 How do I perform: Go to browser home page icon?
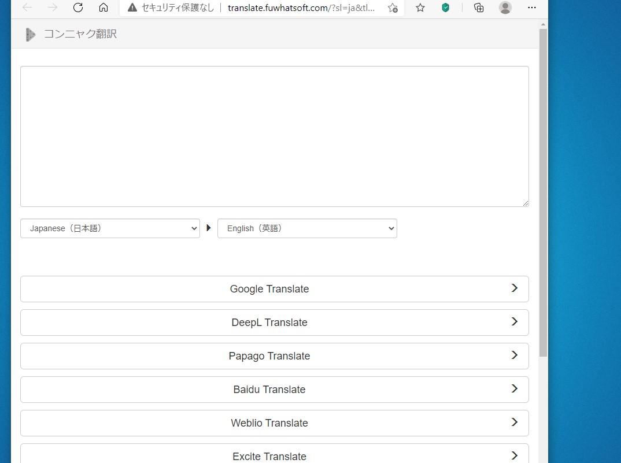click(103, 8)
